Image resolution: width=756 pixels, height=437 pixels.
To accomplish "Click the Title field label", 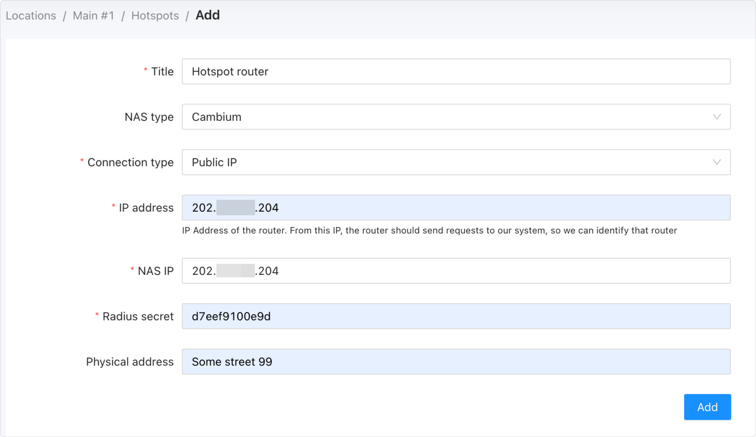I will pos(162,72).
